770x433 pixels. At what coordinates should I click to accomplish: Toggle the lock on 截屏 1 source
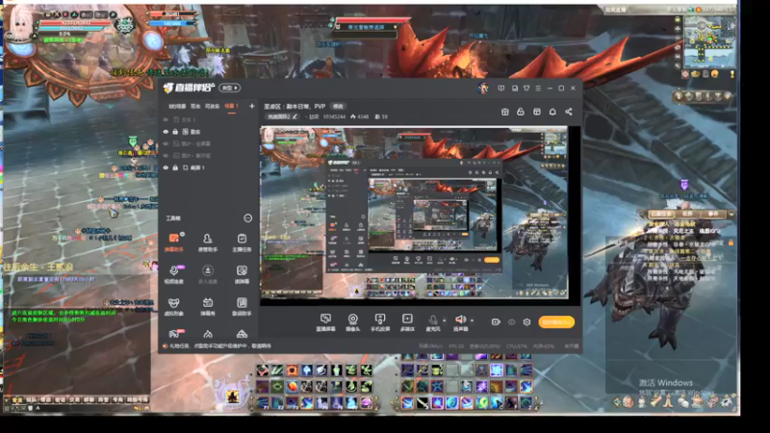click(x=175, y=167)
